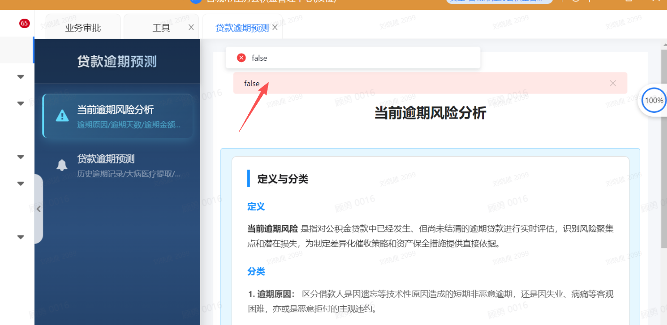Switch to the 工具 tab
Image resolution: width=667 pixels, height=325 pixels.
pos(161,28)
